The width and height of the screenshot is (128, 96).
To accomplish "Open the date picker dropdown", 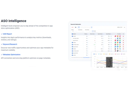I will click(x=120, y=27).
